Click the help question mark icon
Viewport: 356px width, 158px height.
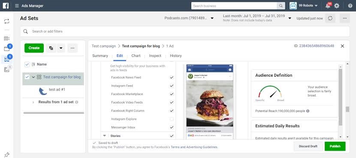[350, 6]
